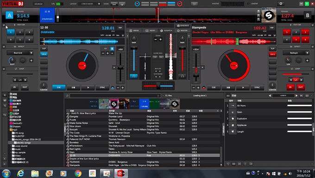Collapse deck B Hot Cue panel
This screenshot has width=315, height=178.
click(x=313, y=25)
